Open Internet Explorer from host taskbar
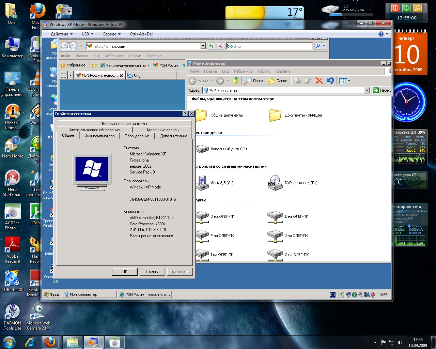436x349 pixels. [30, 342]
